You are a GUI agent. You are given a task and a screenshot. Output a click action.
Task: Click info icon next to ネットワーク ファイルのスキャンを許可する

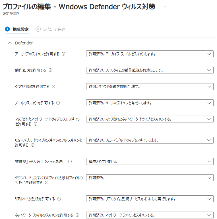coord(77,215)
